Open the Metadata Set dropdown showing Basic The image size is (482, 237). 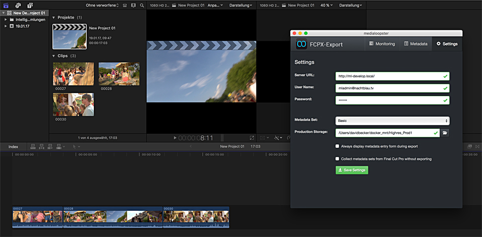tap(392, 120)
